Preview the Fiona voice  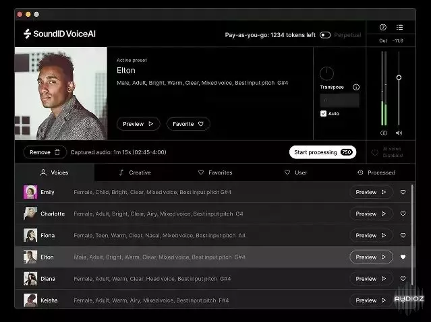(x=371, y=235)
